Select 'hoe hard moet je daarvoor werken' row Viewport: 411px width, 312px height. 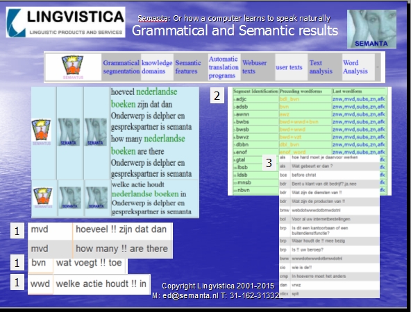pyautogui.click(x=329, y=157)
